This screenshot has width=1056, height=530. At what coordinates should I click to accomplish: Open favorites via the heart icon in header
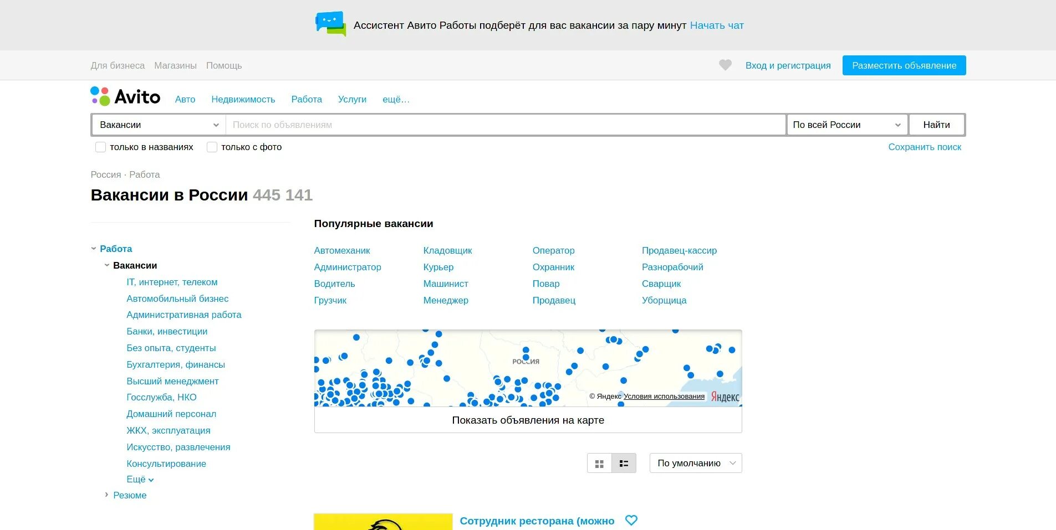(x=725, y=65)
